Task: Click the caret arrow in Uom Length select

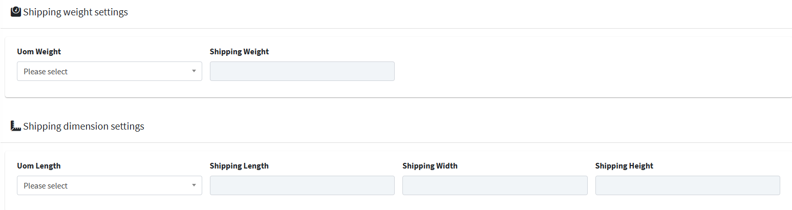Action: (x=194, y=185)
